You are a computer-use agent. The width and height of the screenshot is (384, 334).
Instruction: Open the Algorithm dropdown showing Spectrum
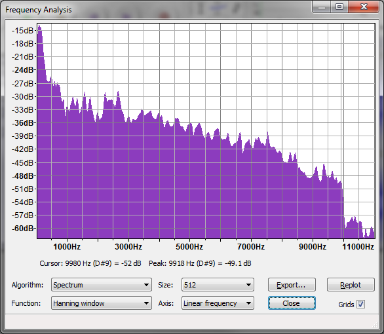pos(102,285)
